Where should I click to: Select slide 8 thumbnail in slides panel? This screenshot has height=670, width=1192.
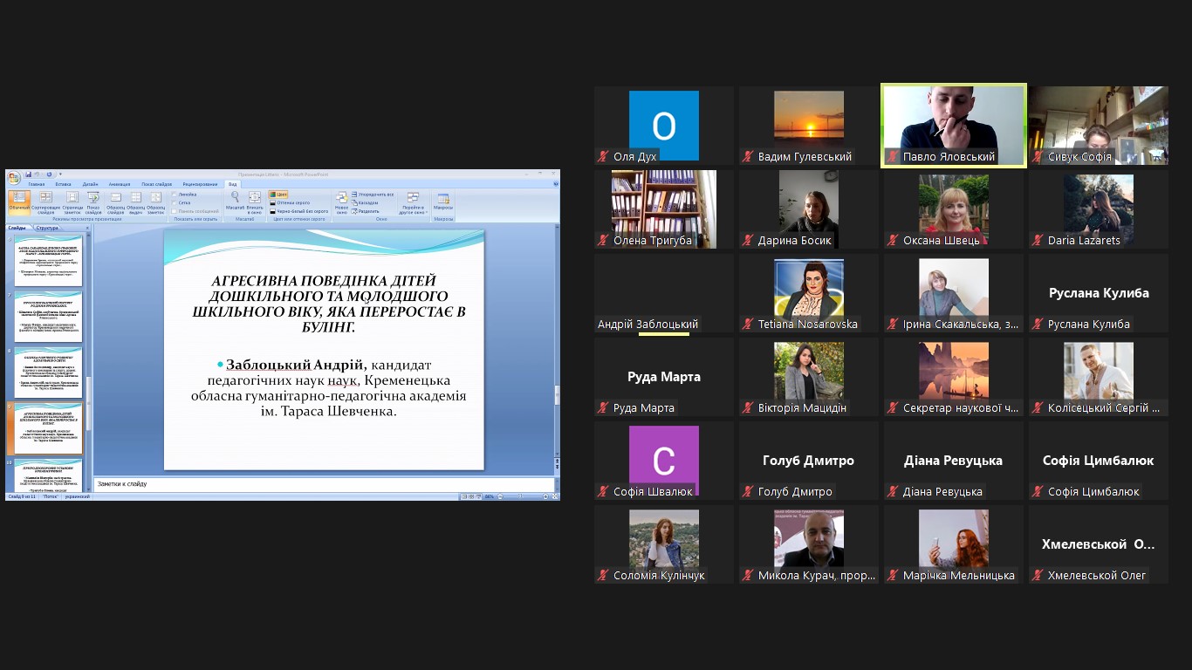(48, 372)
